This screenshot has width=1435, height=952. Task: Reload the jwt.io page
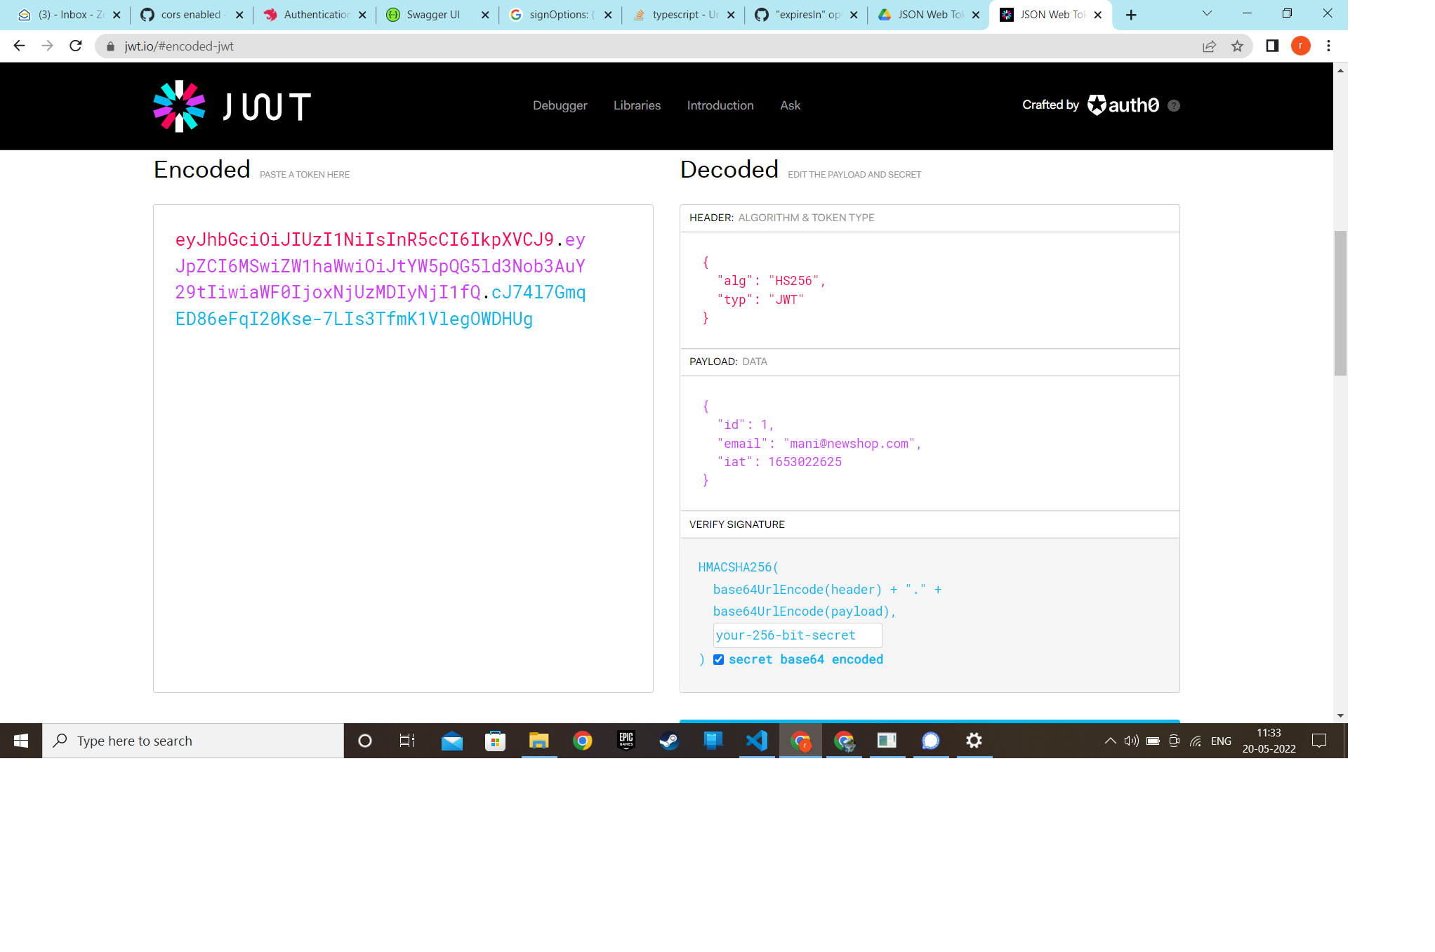coord(76,46)
